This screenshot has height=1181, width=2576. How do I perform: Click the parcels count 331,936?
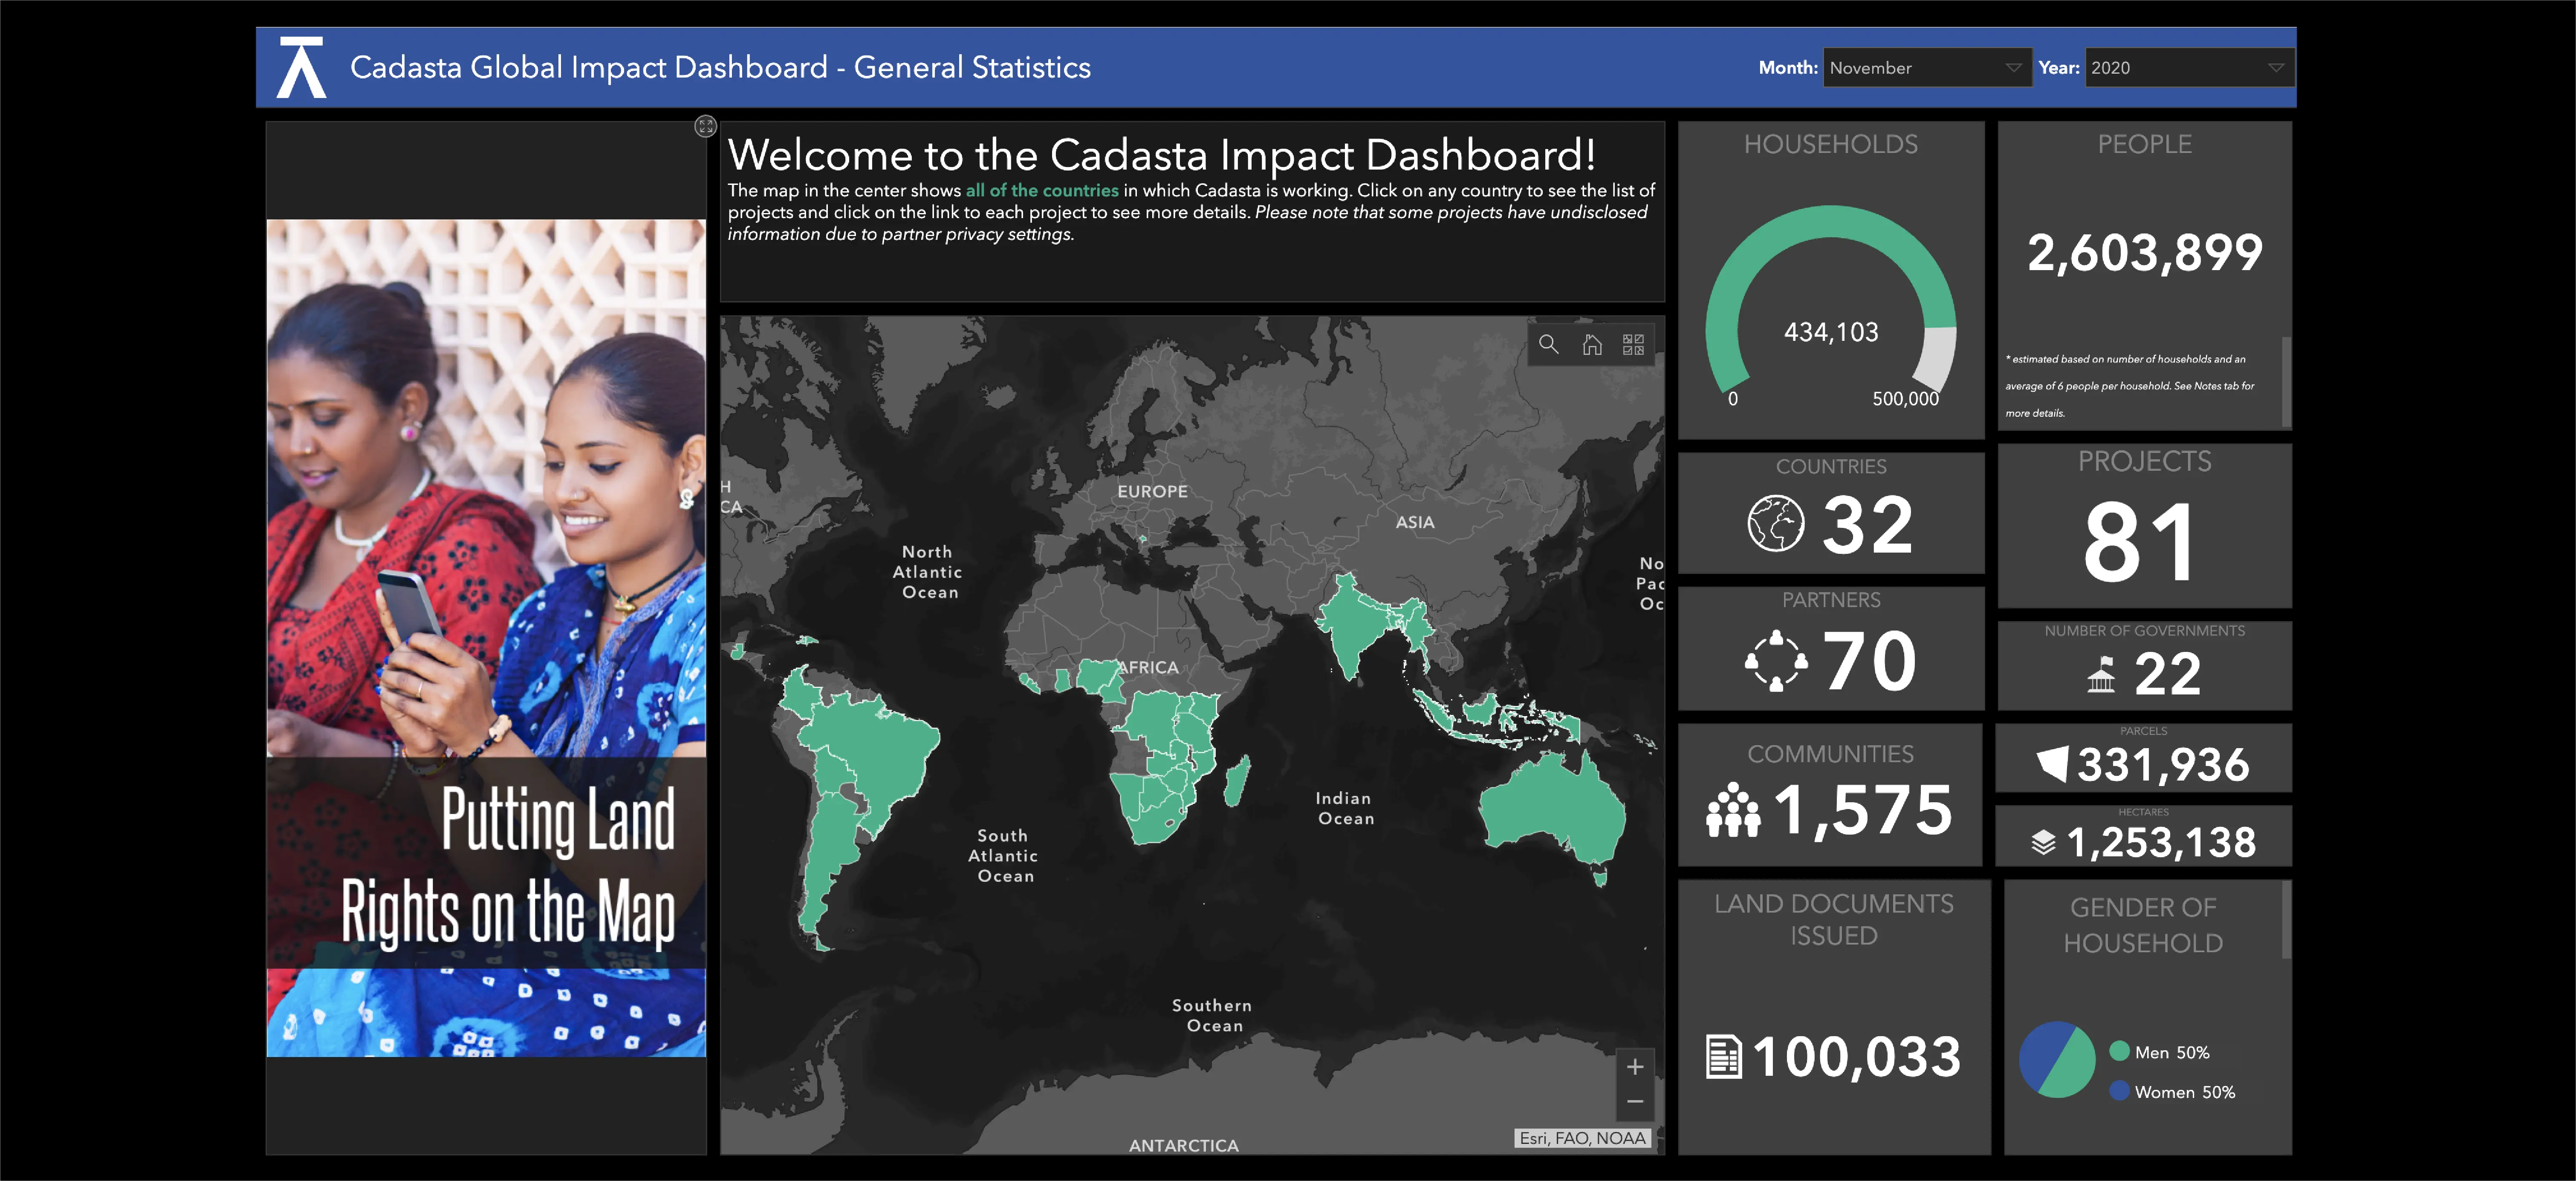pos(2163,764)
